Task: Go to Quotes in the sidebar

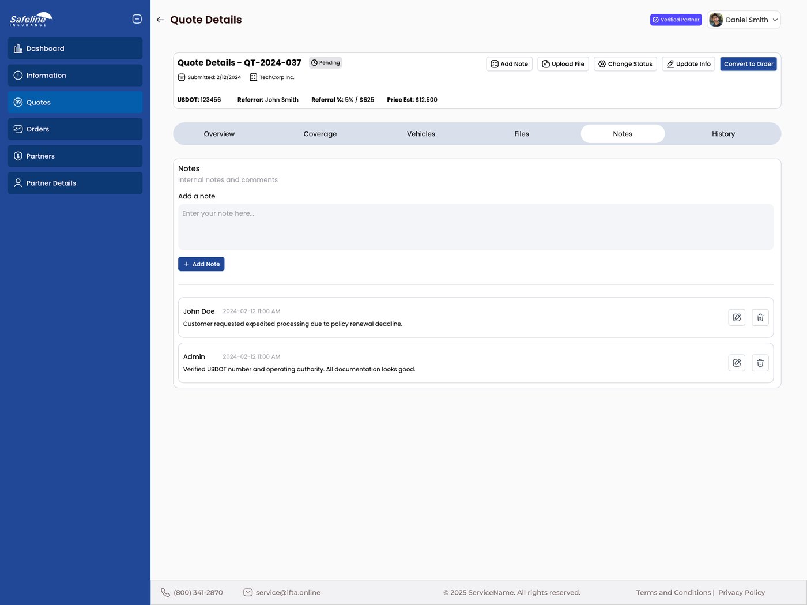Action: (75, 102)
